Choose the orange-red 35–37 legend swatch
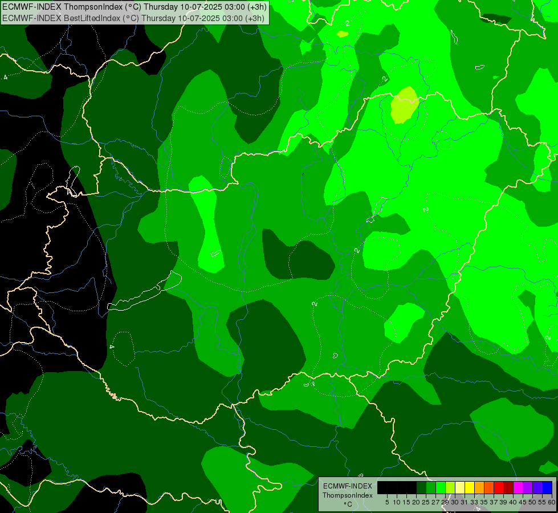 pyautogui.click(x=489, y=487)
